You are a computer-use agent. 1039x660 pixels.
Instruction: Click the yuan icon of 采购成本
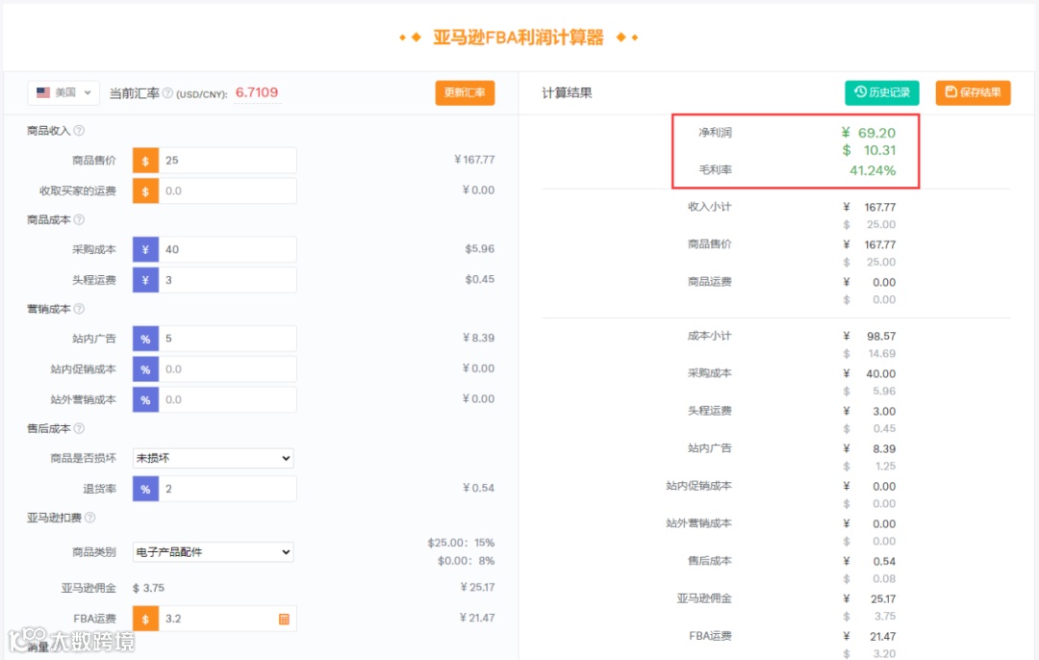tap(146, 249)
